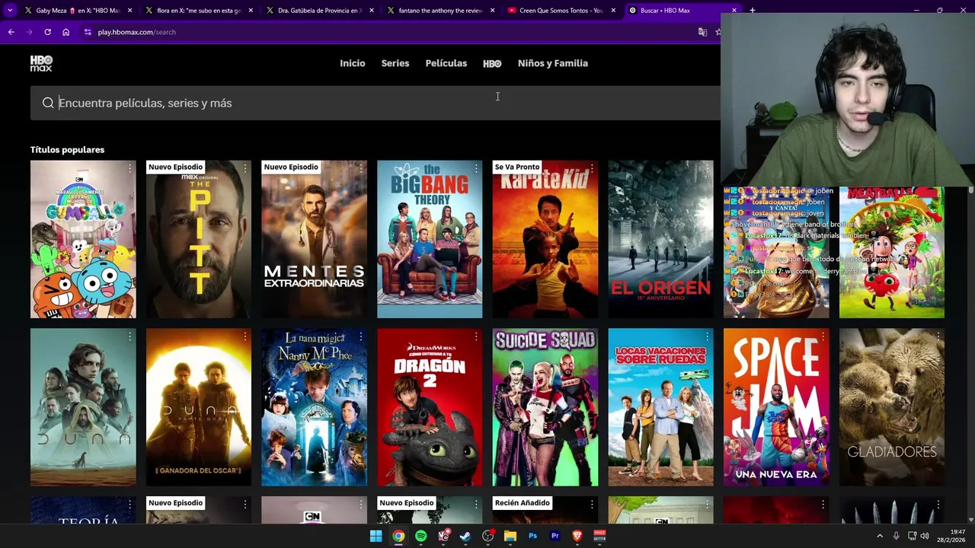This screenshot has height=548, width=975.
Task: Click the HBO Max logo
Action: (x=41, y=63)
